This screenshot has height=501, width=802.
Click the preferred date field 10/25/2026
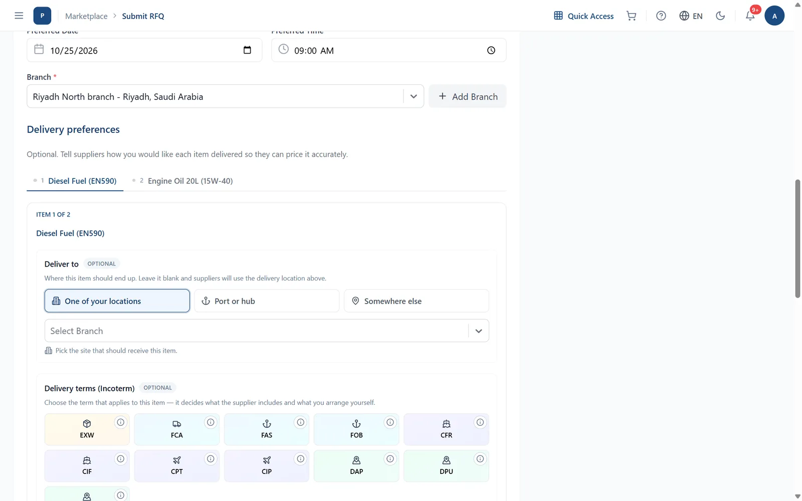(x=144, y=50)
